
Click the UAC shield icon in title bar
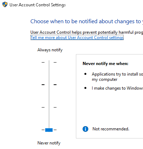coord(5,5)
